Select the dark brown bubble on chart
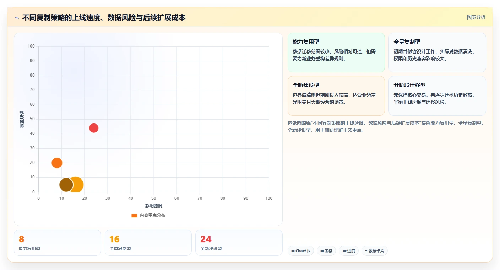The width and height of the screenshot is (500, 270). pos(66,185)
